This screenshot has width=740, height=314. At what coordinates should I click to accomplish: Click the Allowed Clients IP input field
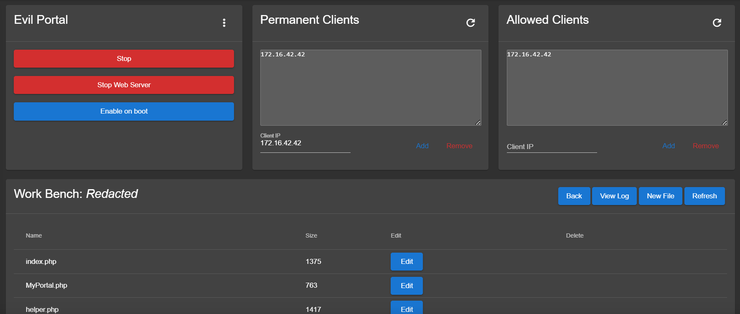pyautogui.click(x=552, y=147)
